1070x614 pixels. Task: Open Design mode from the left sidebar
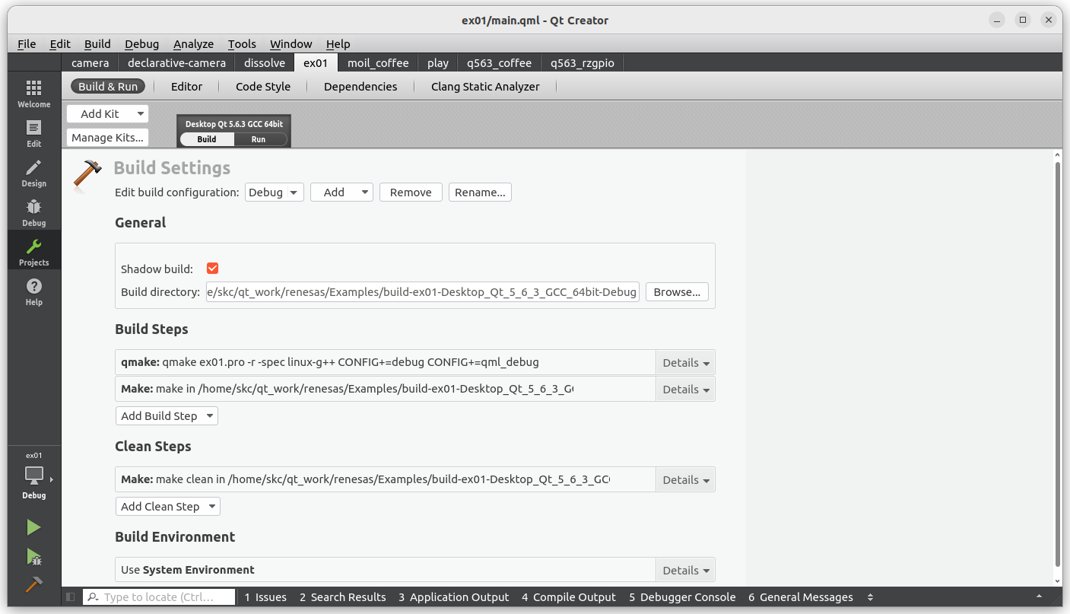click(33, 171)
